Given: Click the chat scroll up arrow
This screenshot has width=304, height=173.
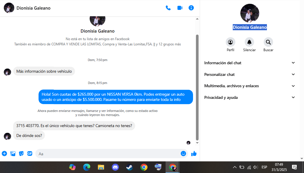Looking at the screenshot, I should (x=197, y=19).
